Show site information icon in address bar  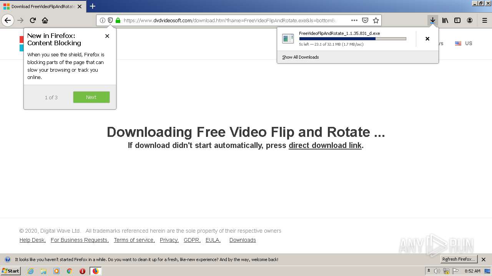pyautogui.click(x=102, y=20)
